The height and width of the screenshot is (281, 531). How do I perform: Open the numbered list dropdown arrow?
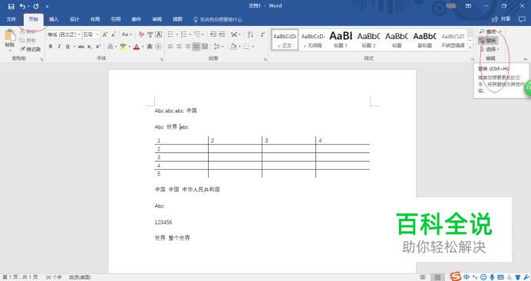pyautogui.click(x=190, y=34)
